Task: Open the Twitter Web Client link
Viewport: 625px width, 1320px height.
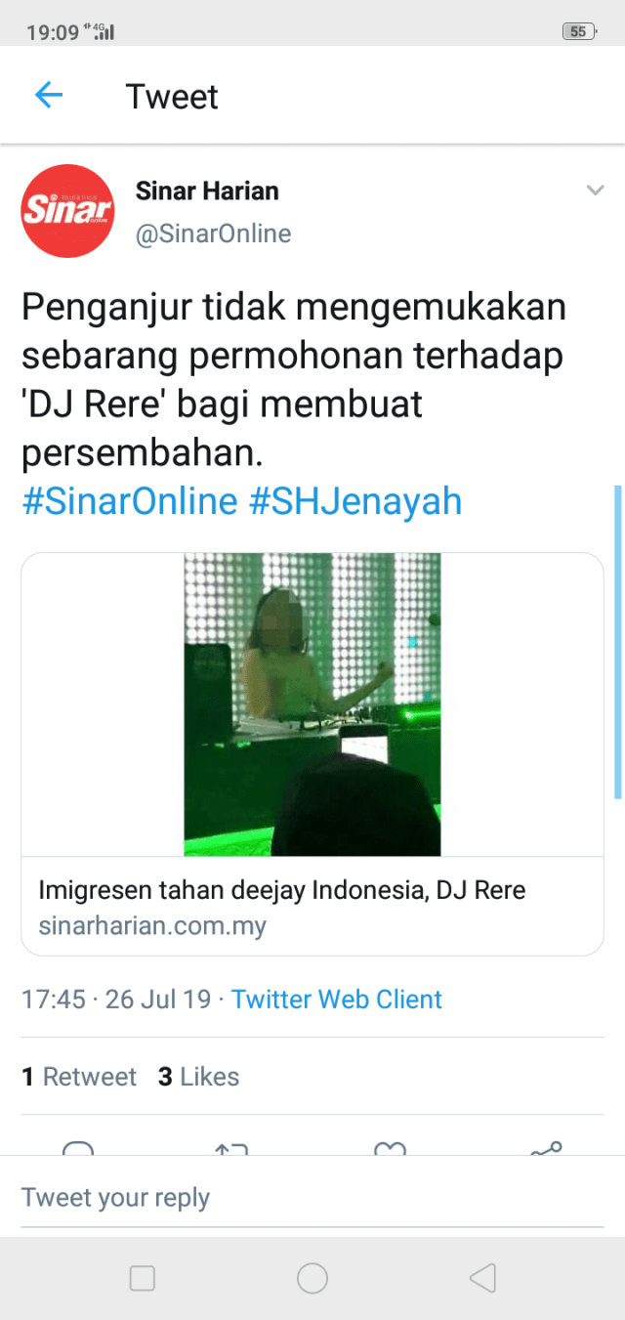Action: point(337,1000)
